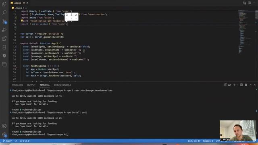Click line 12 containing setShowSignUp useState

(56, 47)
